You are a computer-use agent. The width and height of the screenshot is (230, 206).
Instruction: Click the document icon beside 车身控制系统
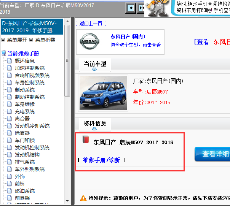pyautogui.click(x=10, y=82)
